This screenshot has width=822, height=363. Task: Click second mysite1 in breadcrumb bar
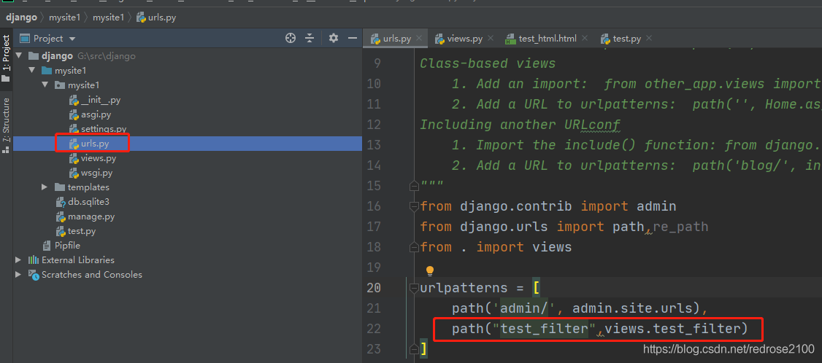(109, 17)
